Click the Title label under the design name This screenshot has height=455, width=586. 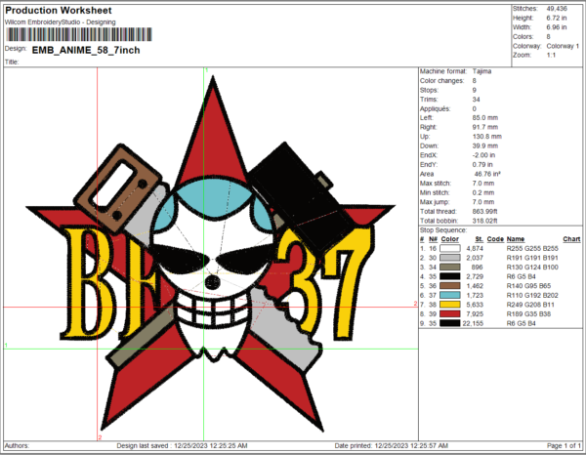click(x=12, y=62)
